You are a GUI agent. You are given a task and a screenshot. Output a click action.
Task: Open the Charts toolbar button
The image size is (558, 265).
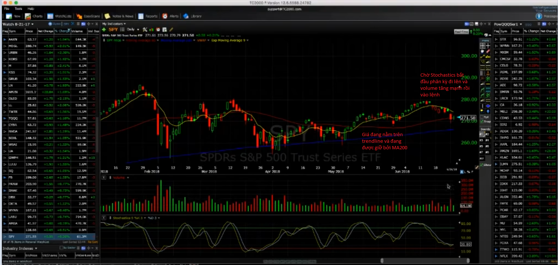pos(34,16)
